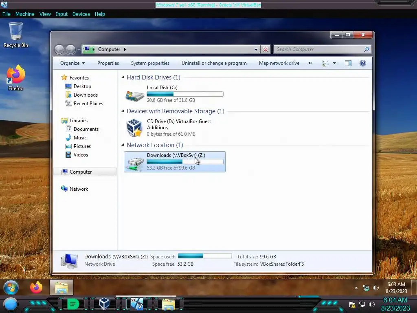The width and height of the screenshot is (417, 313).
Task: Open the VirtualBox Machine menu
Action: 25,14
